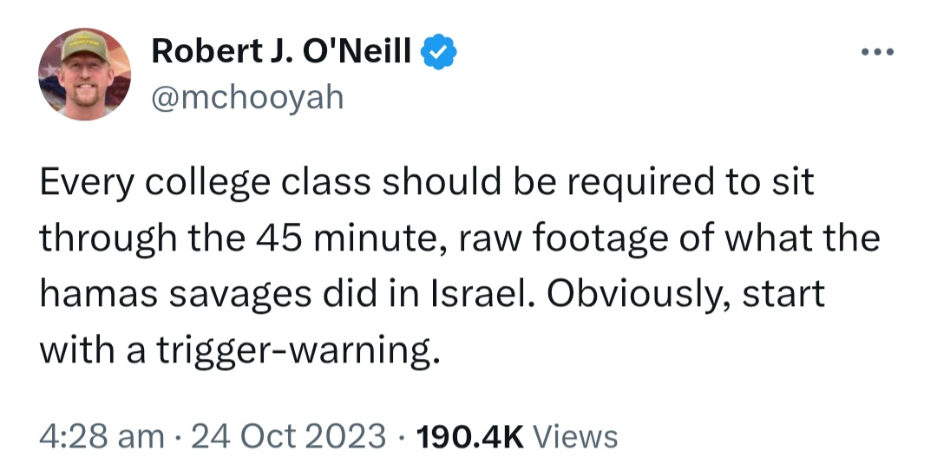Open the 190.4K view count analytics

pos(470,436)
